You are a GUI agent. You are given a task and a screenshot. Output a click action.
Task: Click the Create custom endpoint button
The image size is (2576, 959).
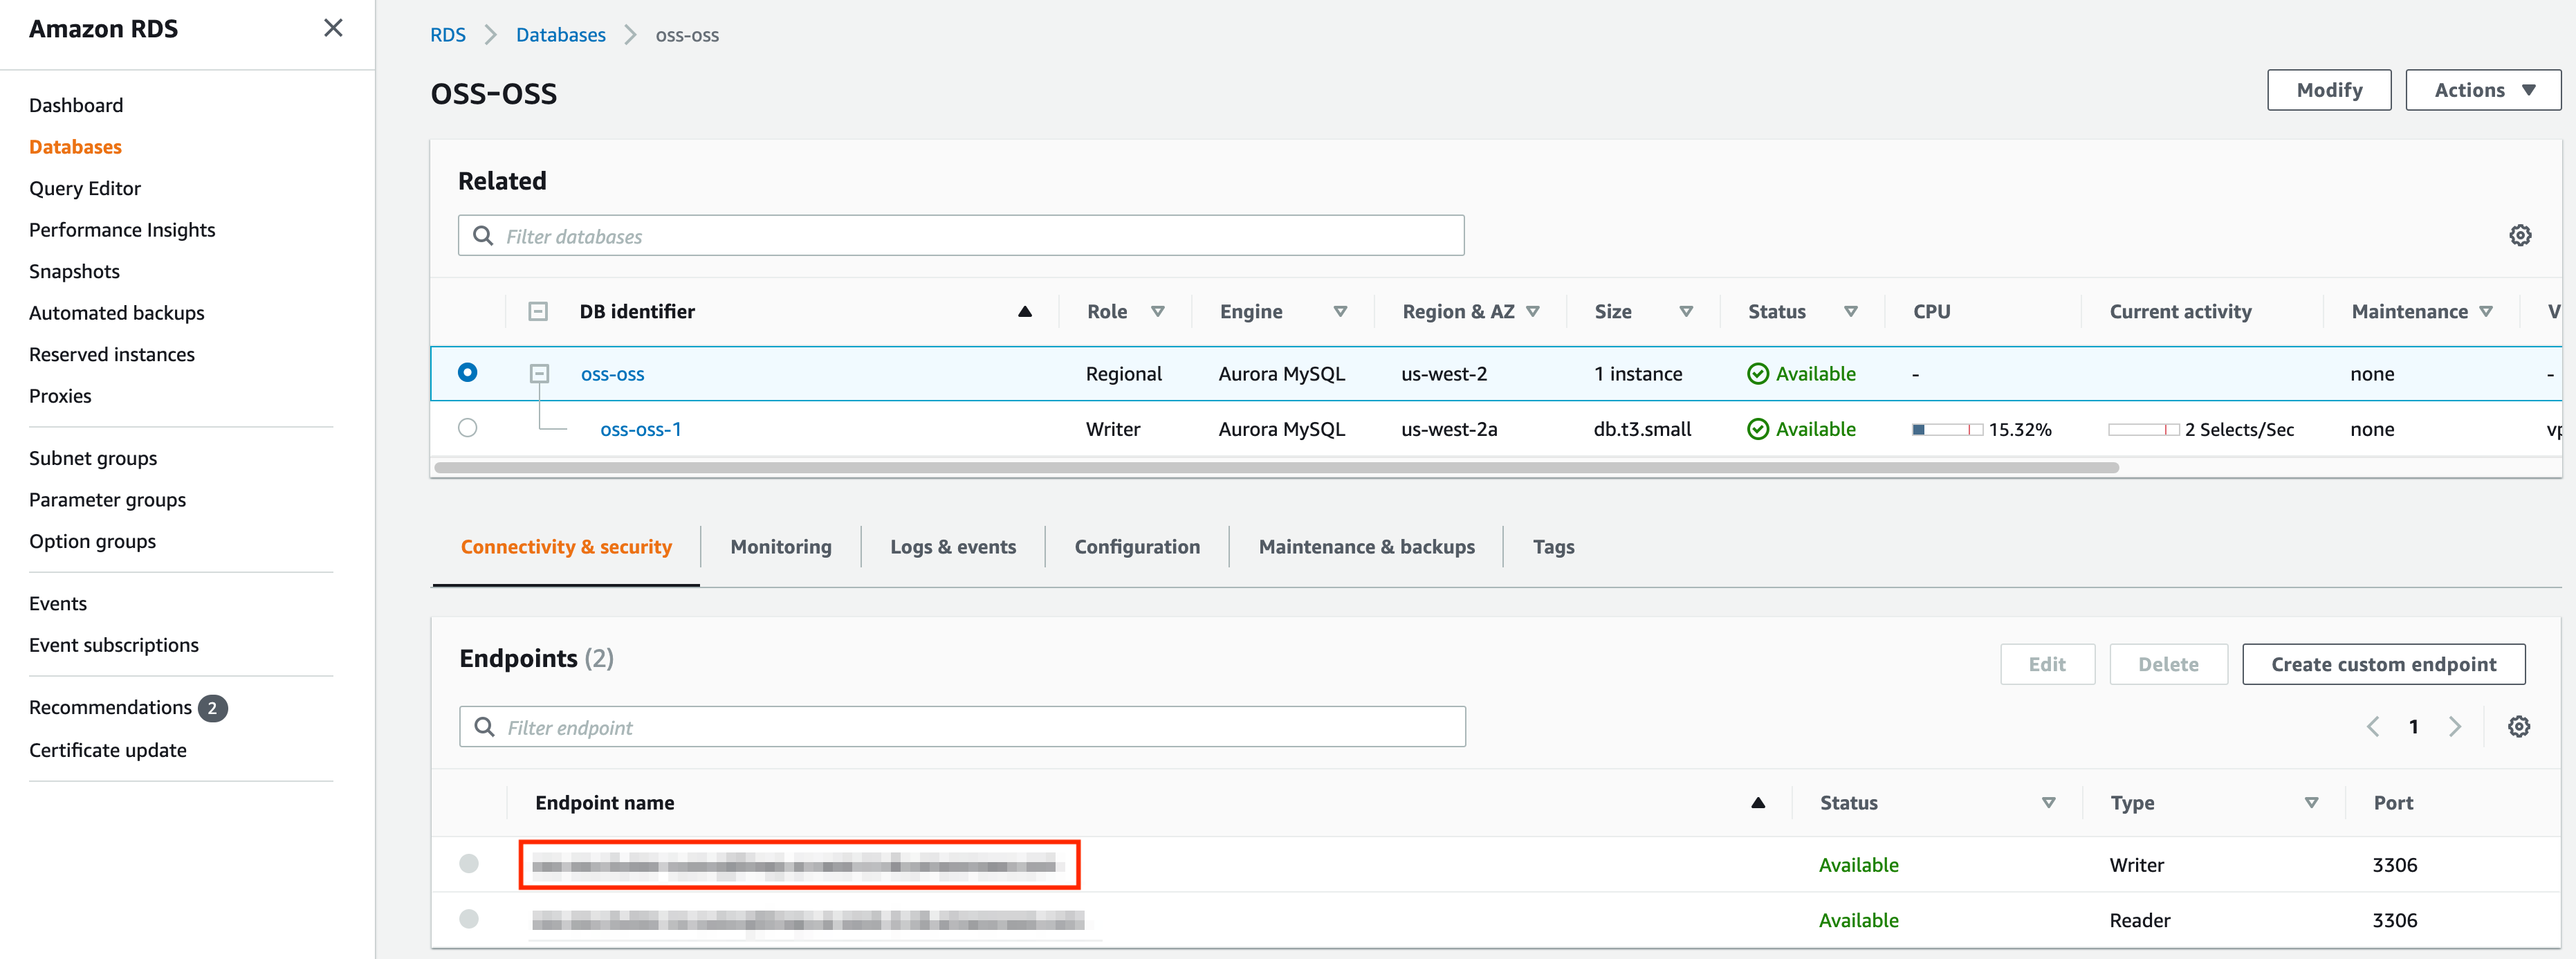(x=2384, y=663)
